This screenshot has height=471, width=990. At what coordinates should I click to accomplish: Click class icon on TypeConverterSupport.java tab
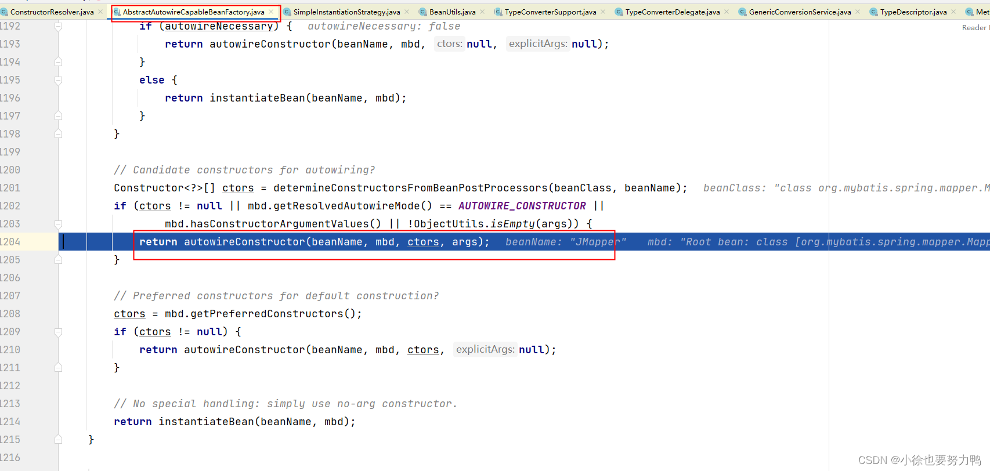click(x=498, y=12)
